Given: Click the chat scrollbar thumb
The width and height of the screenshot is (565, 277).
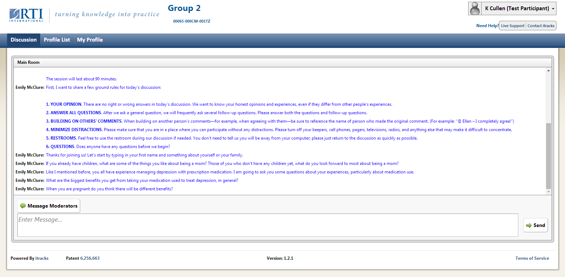Looking at the screenshot, I should (548, 156).
